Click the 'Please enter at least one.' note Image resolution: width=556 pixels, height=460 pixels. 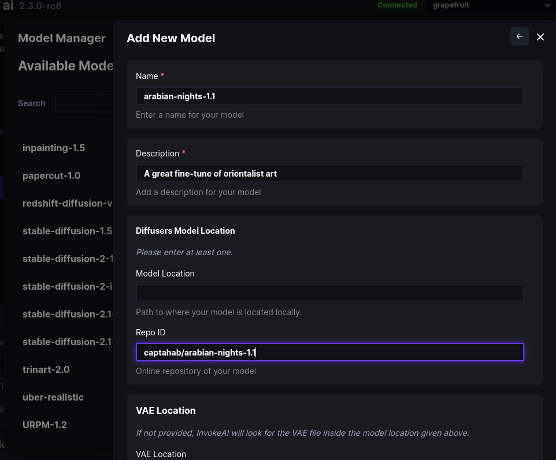tap(184, 252)
